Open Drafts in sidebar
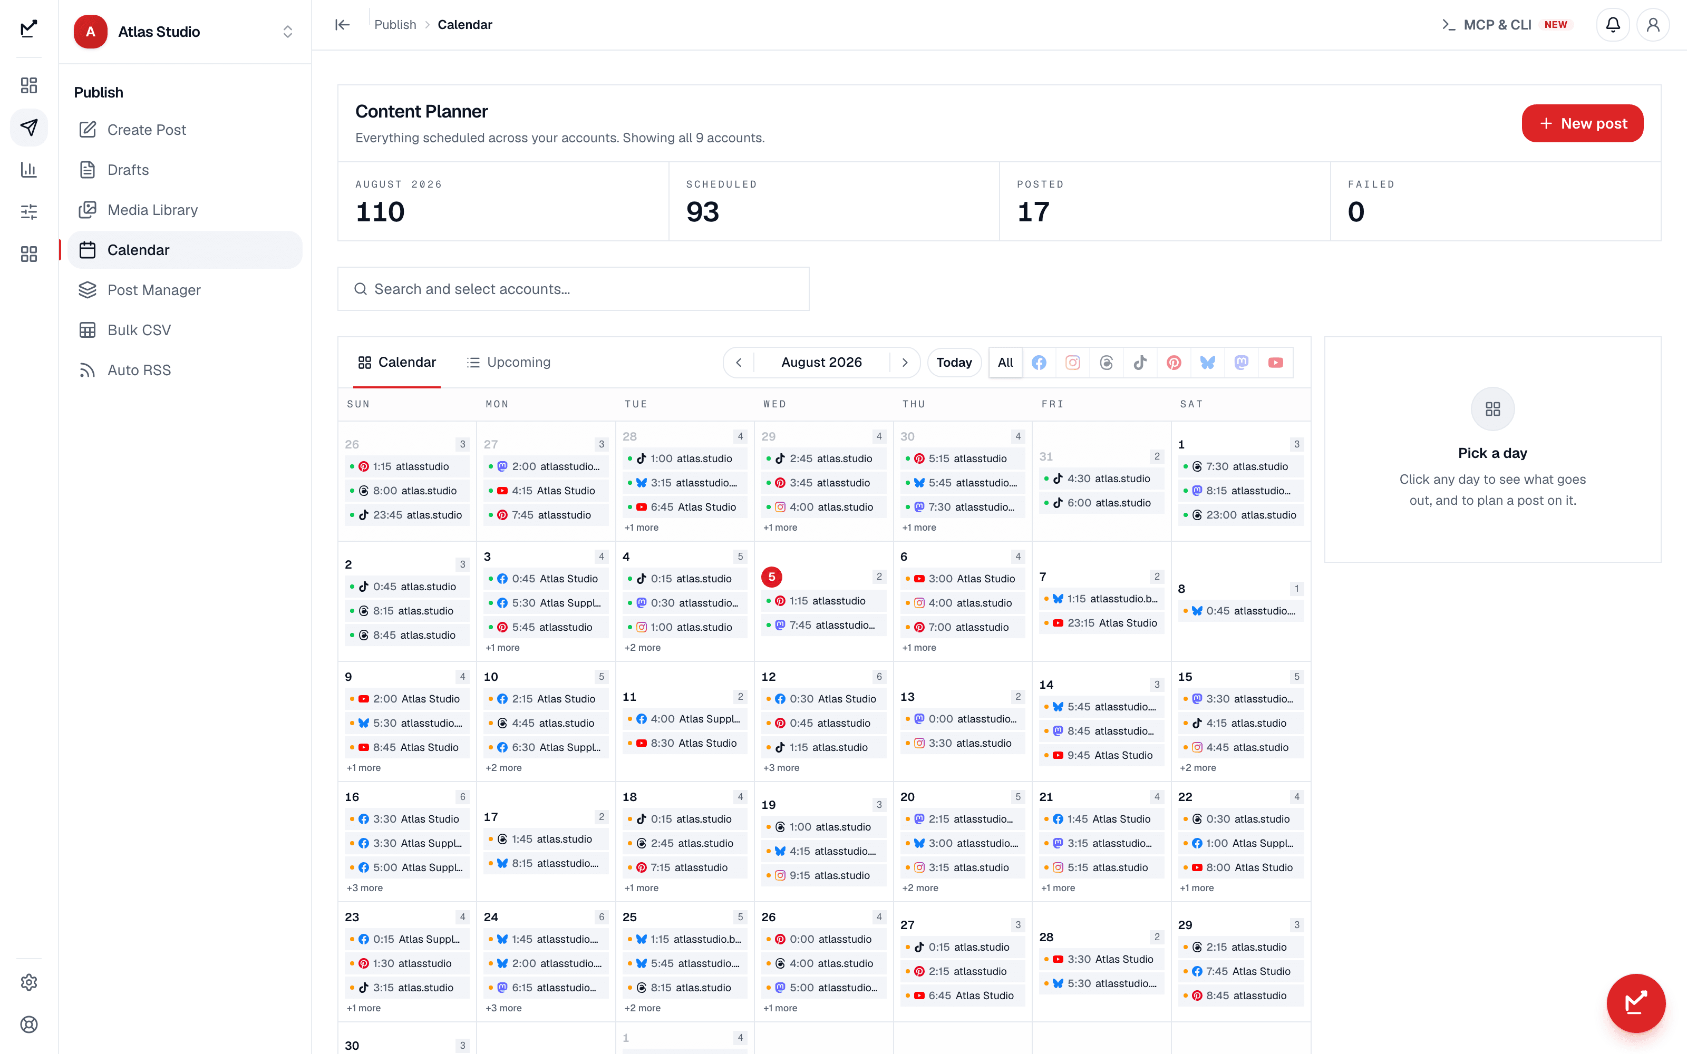1687x1054 pixels. [x=185, y=170]
